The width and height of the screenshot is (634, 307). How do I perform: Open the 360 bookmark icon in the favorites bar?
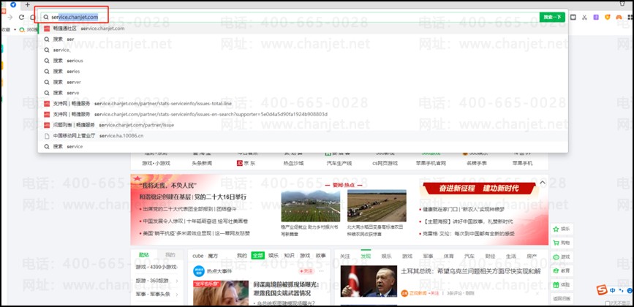[x=22, y=29]
